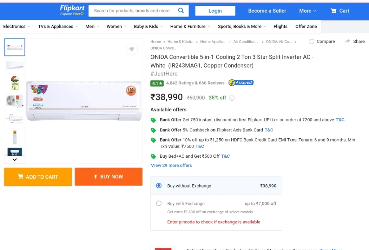Tick the Compare checkbox
Screen dimensions: 369x250
click(x=312, y=42)
